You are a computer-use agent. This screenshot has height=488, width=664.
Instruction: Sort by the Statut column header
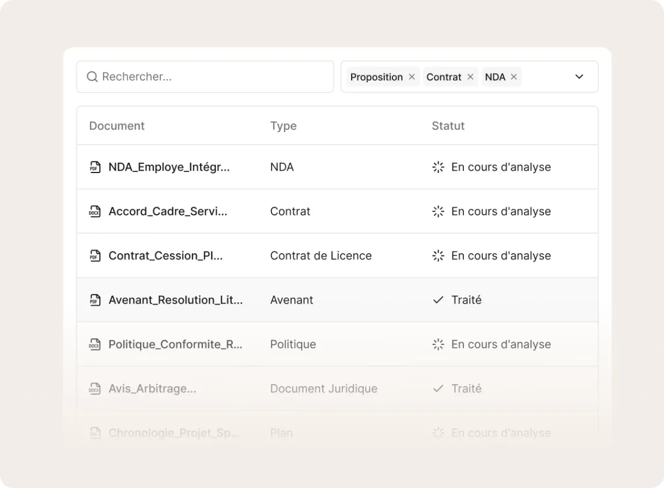(x=448, y=126)
